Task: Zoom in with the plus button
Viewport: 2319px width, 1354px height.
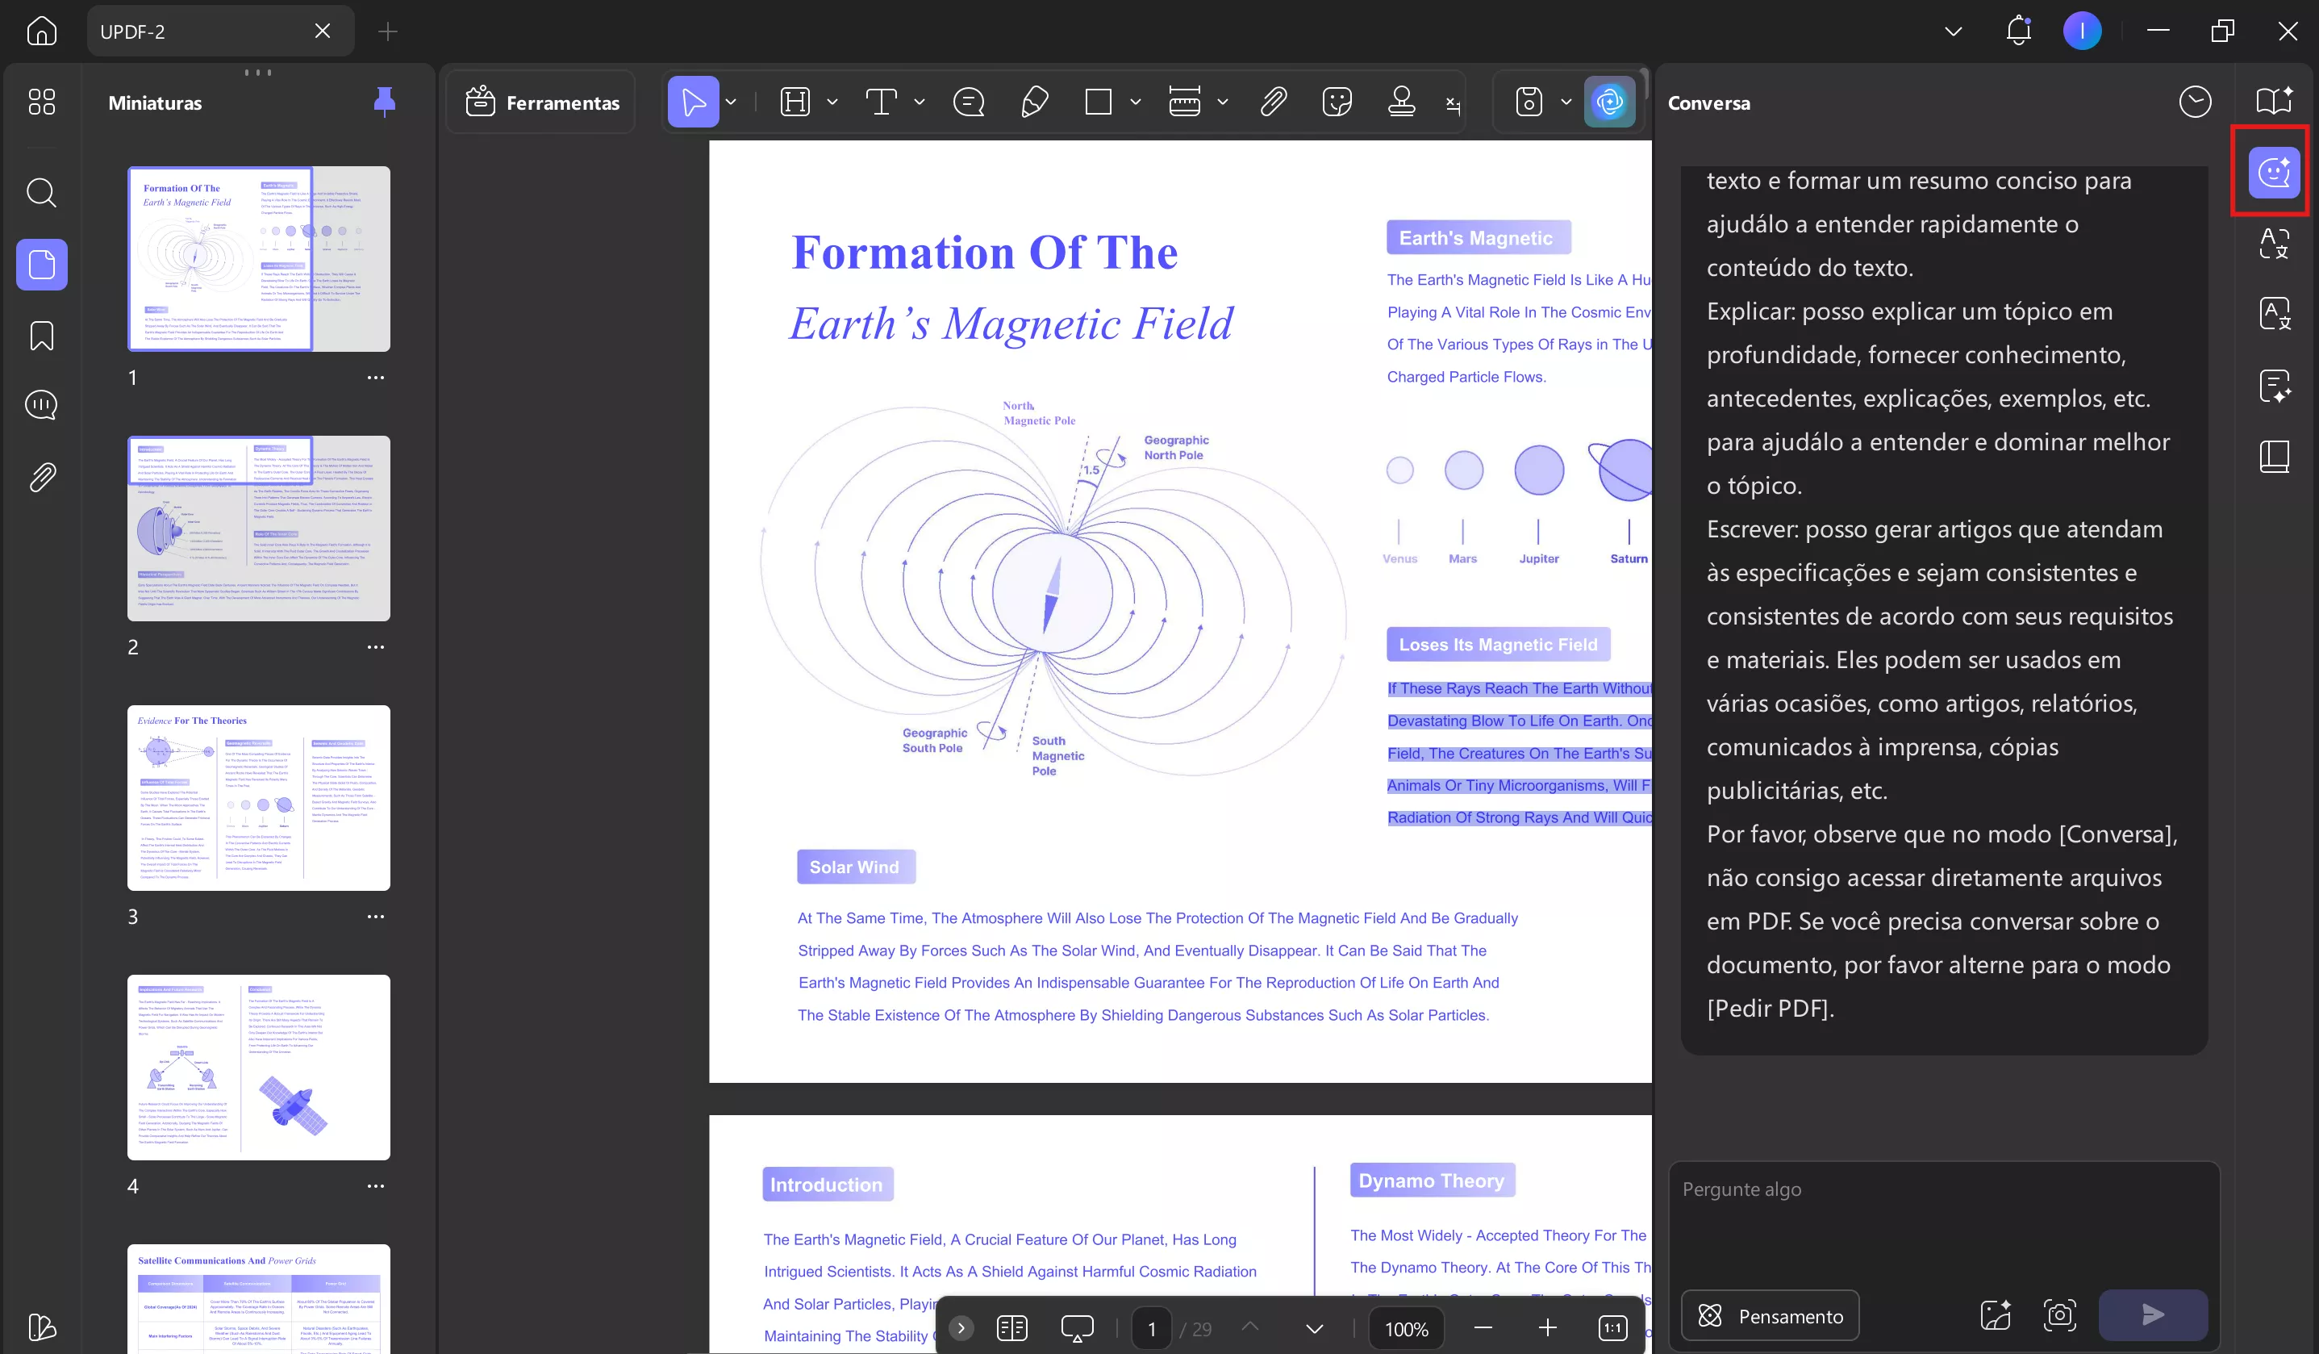Action: 1547,1327
